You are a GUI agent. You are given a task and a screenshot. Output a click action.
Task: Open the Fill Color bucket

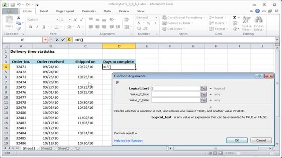[69, 27]
